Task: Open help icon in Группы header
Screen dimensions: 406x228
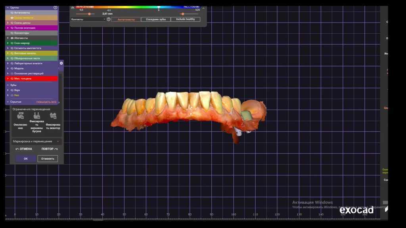Action: click(55, 8)
